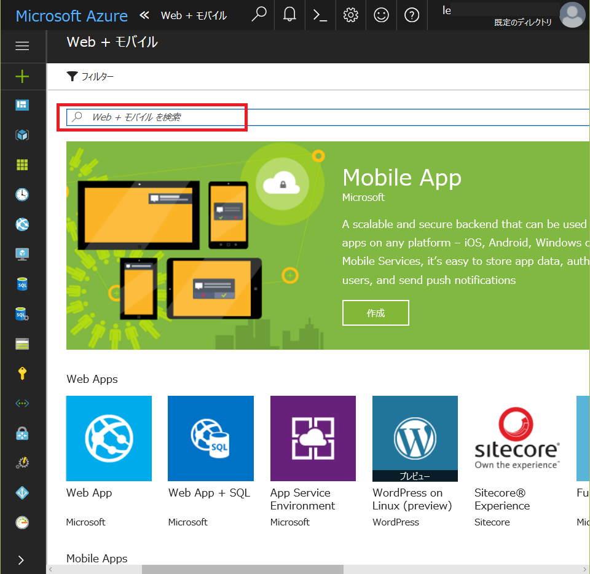590x574 pixels.
Task: Select the App Service Environment tile
Action: 313,439
